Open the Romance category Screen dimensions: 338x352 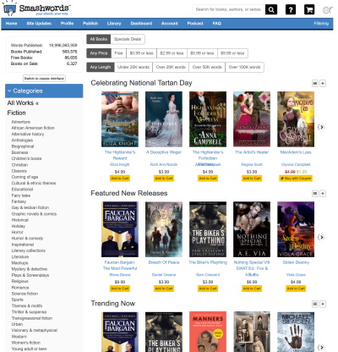coord(20,288)
